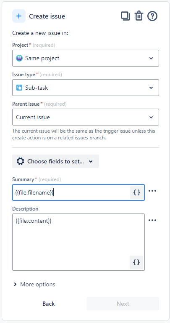Open the Choose fields to set dropdown
Image resolution: width=170 pixels, height=323 pixels.
(56, 161)
